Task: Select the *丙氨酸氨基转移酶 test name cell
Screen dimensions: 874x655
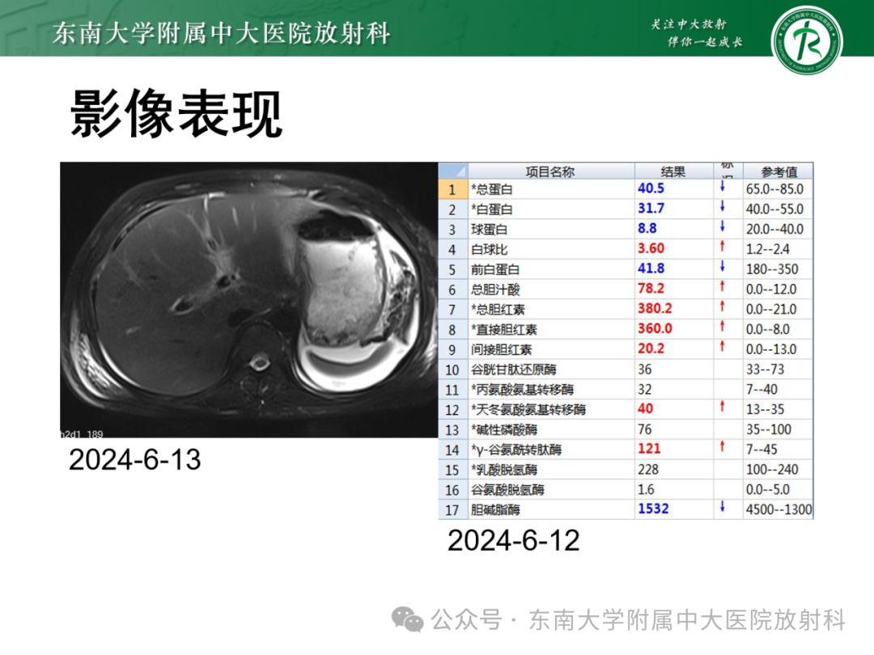Action: [x=551, y=390]
